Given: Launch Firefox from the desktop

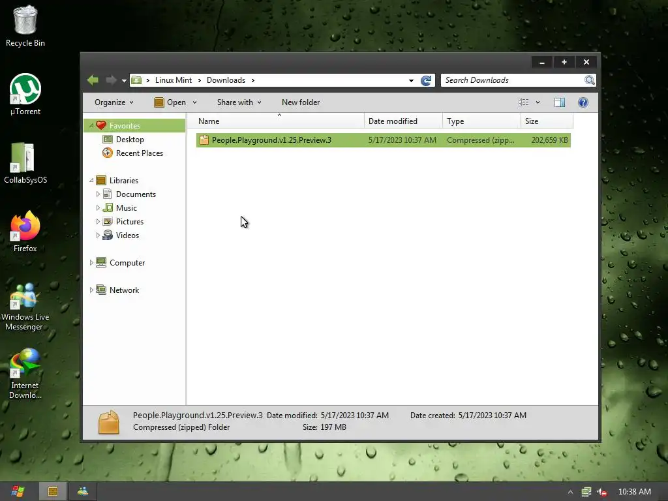Looking at the screenshot, I should [25, 232].
